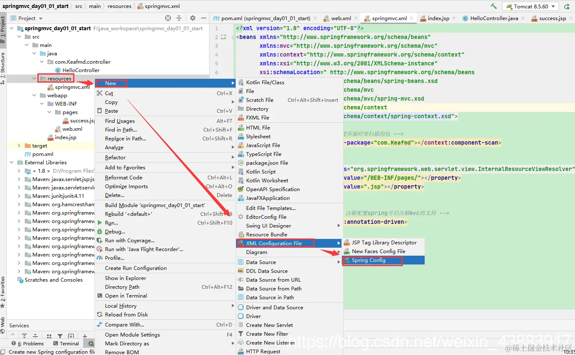575x355 pixels.
Task: Open the Refactor submenu
Action: click(165, 158)
